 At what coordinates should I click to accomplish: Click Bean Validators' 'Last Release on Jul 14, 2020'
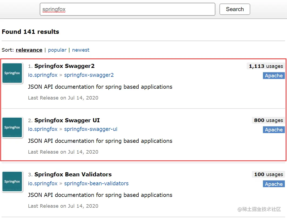(x=63, y=206)
